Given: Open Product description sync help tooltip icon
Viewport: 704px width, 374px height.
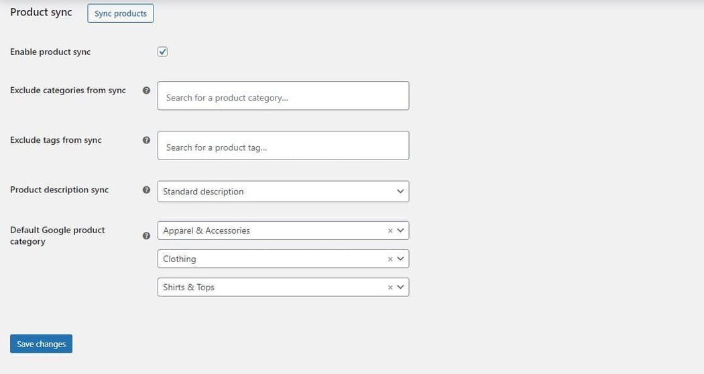Looking at the screenshot, I should coord(146,190).
